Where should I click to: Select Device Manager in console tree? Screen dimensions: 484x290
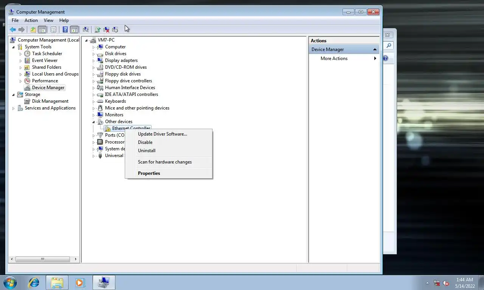(48, 88)
